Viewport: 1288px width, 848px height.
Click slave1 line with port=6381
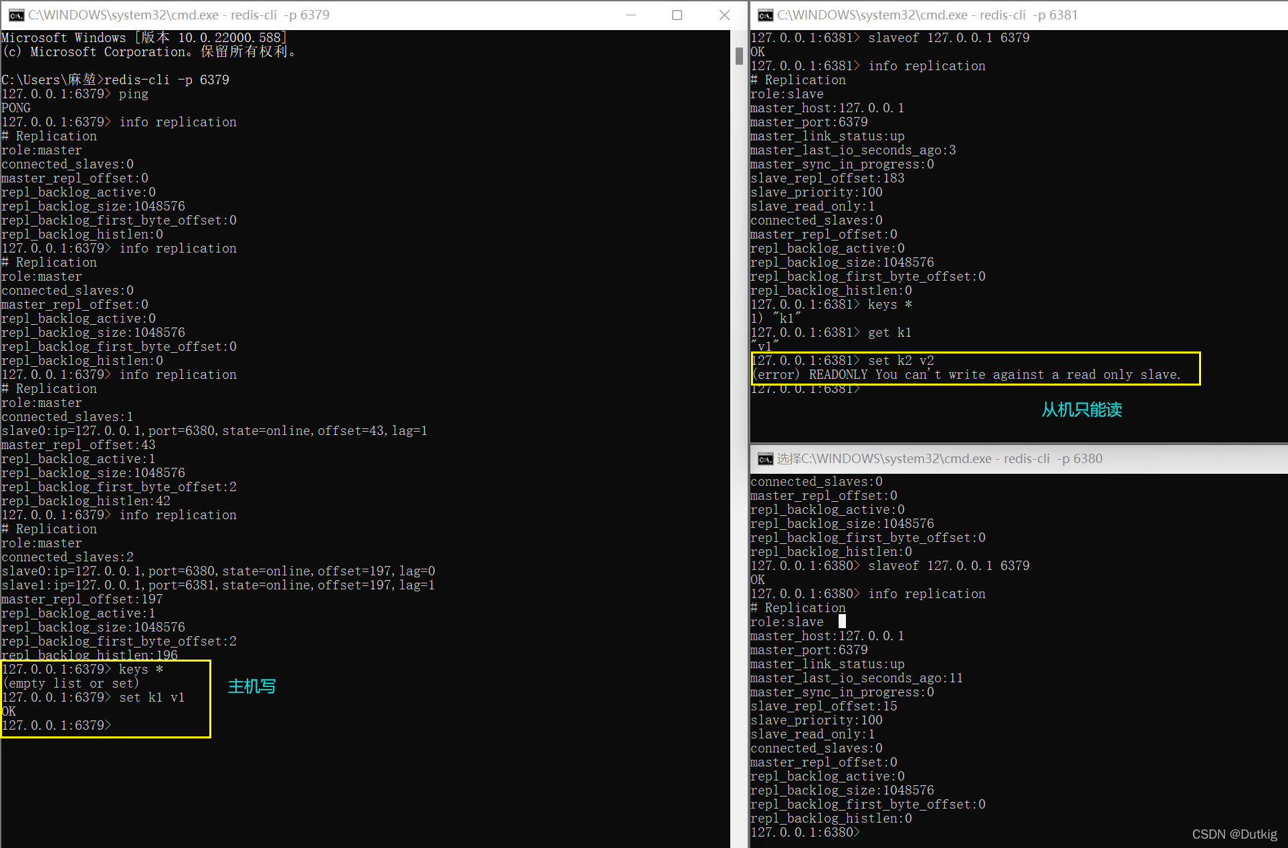[218, 585]
